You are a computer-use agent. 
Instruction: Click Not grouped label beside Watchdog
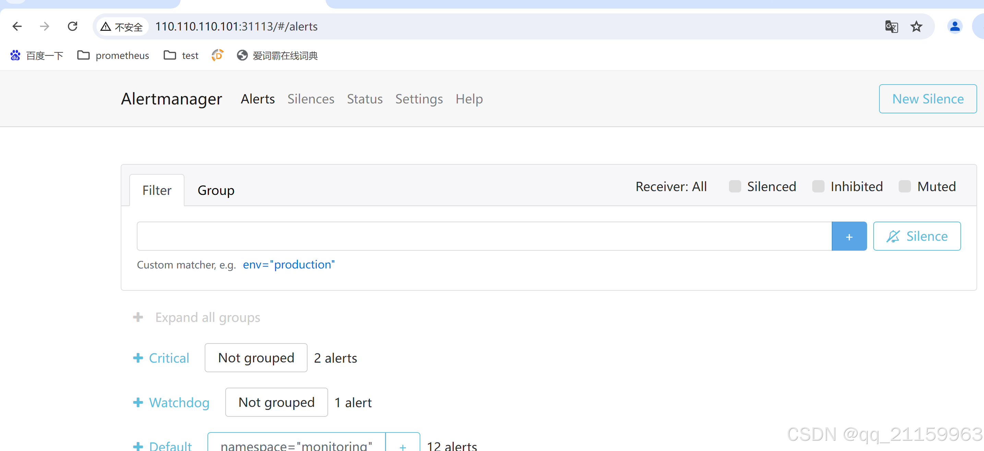tap(276, 402)
